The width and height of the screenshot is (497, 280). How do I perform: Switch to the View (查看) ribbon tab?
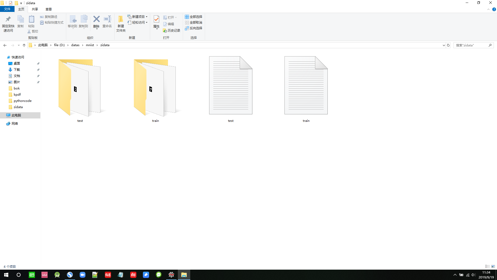click(x=48, y=9)
